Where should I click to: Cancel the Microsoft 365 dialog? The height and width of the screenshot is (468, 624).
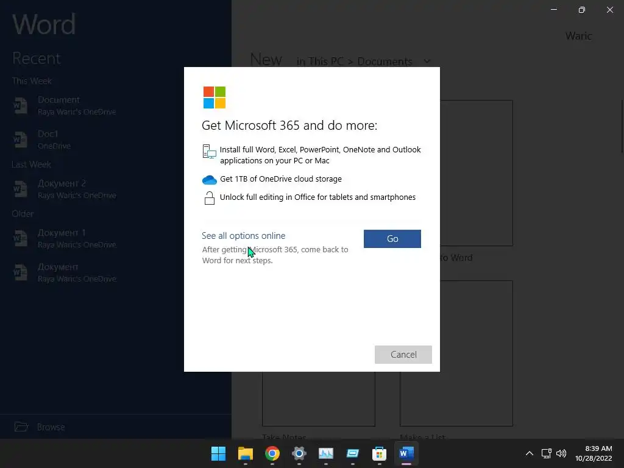(x=403, y=355)
